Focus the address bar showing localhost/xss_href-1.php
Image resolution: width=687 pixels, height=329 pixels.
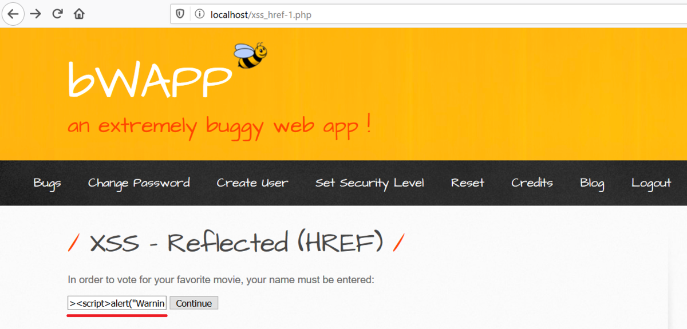tap(429, 14)
